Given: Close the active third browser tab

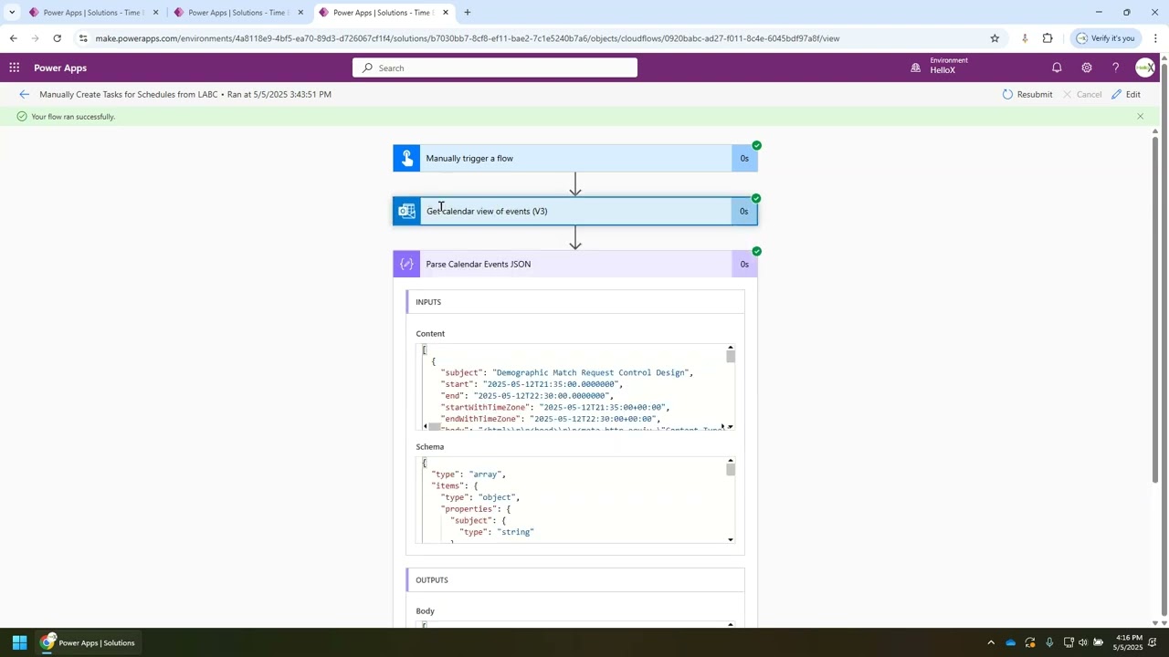Looking at the screenshot, I should coord(446,12).
